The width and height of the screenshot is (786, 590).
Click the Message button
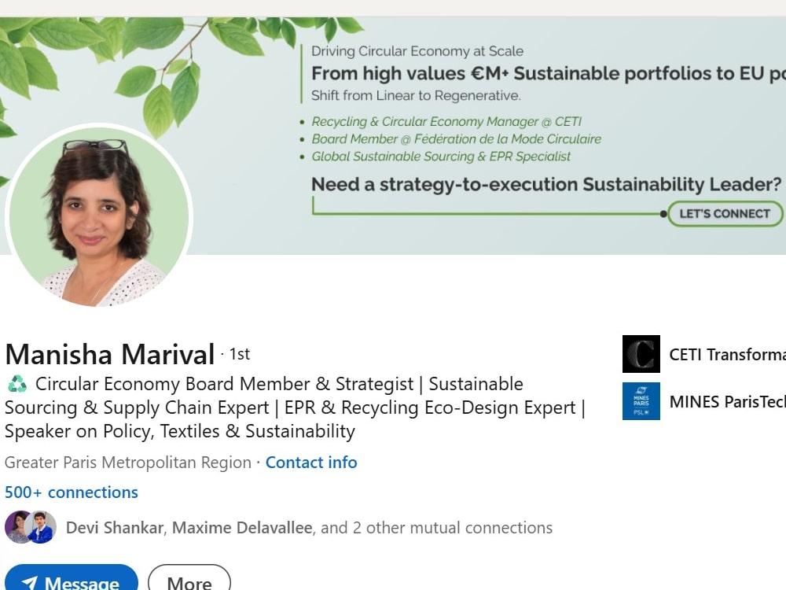(72, 577)
